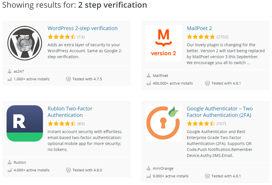Viewport: 272px width, 185px height.
Task: Click the Rublon R plugin logo
Action: pyautogui.click(x=25, y=123)
